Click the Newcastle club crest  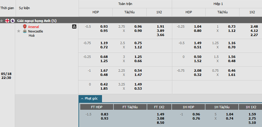coord(25,31)
